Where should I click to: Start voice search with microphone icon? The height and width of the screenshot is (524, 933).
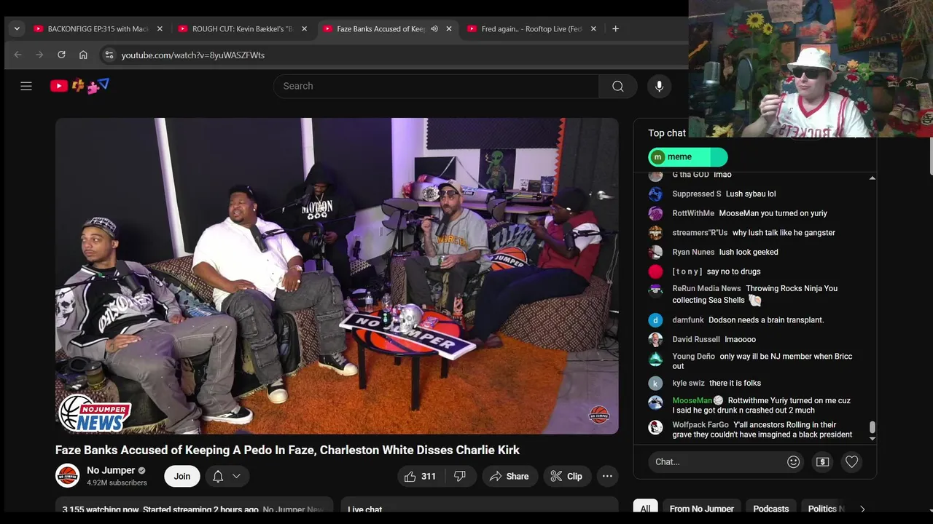(659, 86)
